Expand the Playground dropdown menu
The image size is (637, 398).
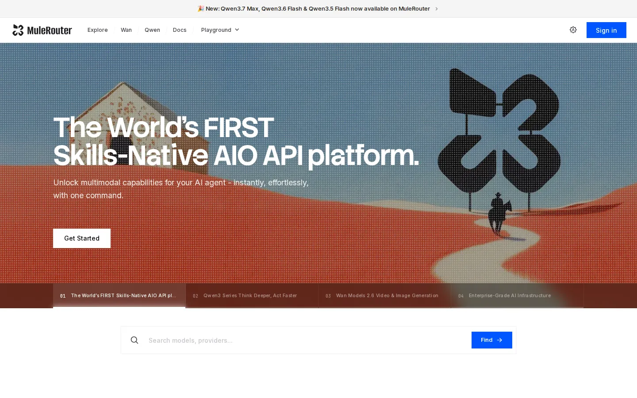[x=220, y=30]
